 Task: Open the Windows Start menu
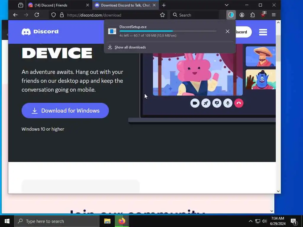(x=7, y=221)
